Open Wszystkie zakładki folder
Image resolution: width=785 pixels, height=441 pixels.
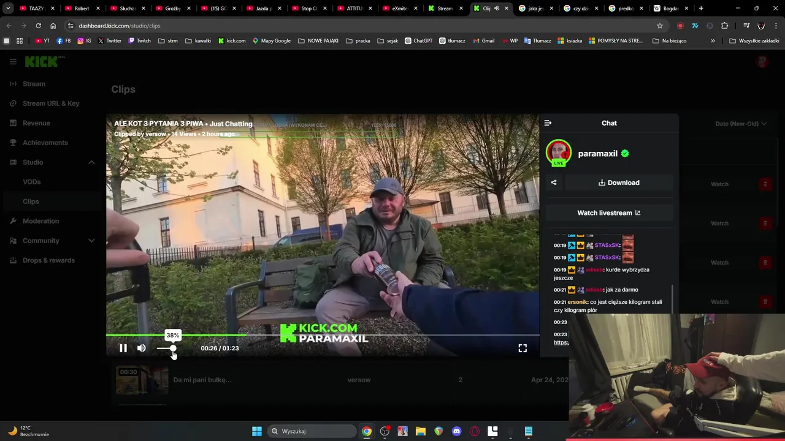754,41
